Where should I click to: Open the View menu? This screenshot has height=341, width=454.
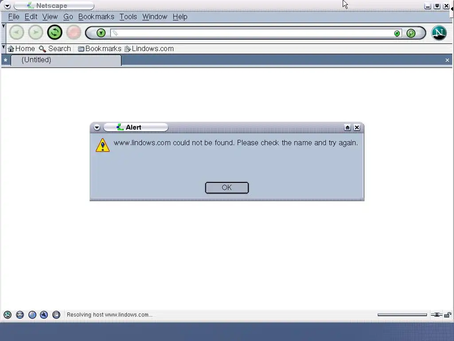(50, 17)
